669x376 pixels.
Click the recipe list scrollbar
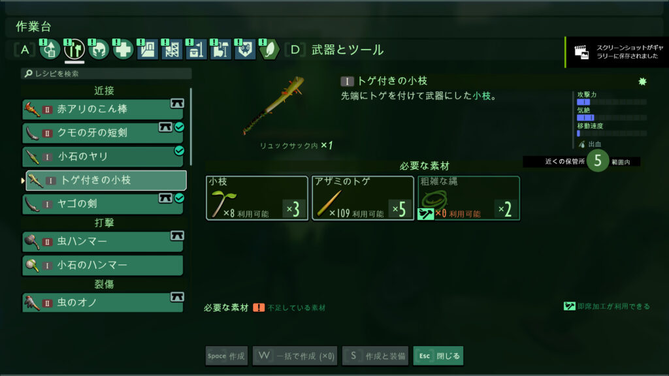(191, 127)
